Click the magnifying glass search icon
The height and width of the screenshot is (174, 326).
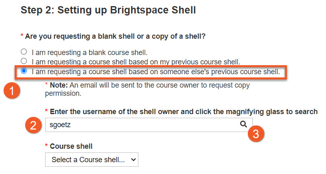tap(243, 125)
